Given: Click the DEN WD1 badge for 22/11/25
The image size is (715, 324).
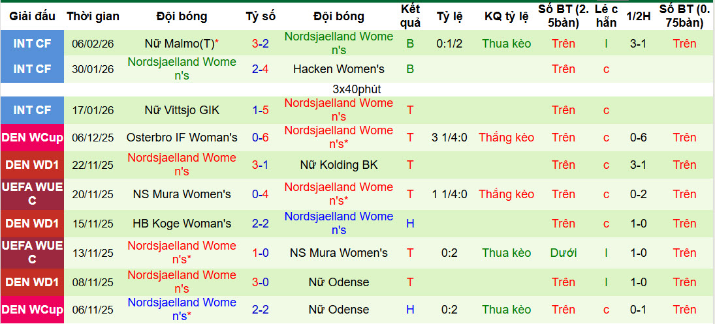Looking at the screenshot, I should point(32,165).
